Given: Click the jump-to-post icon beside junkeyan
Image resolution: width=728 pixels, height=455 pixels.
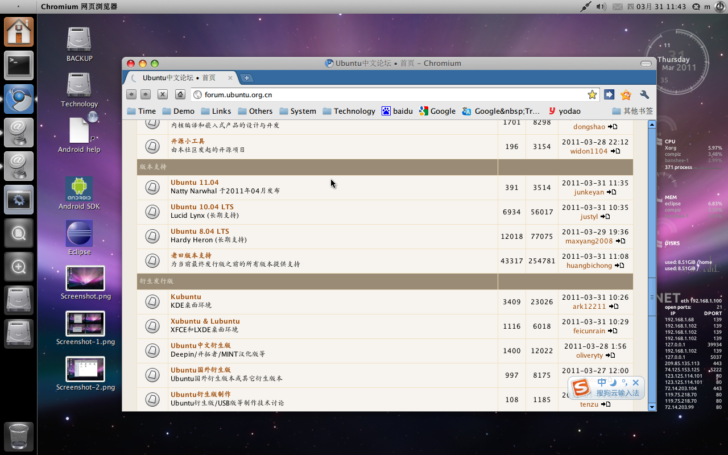Looking at the screenshot, I should pyautogui.click(x=611, y=192).
